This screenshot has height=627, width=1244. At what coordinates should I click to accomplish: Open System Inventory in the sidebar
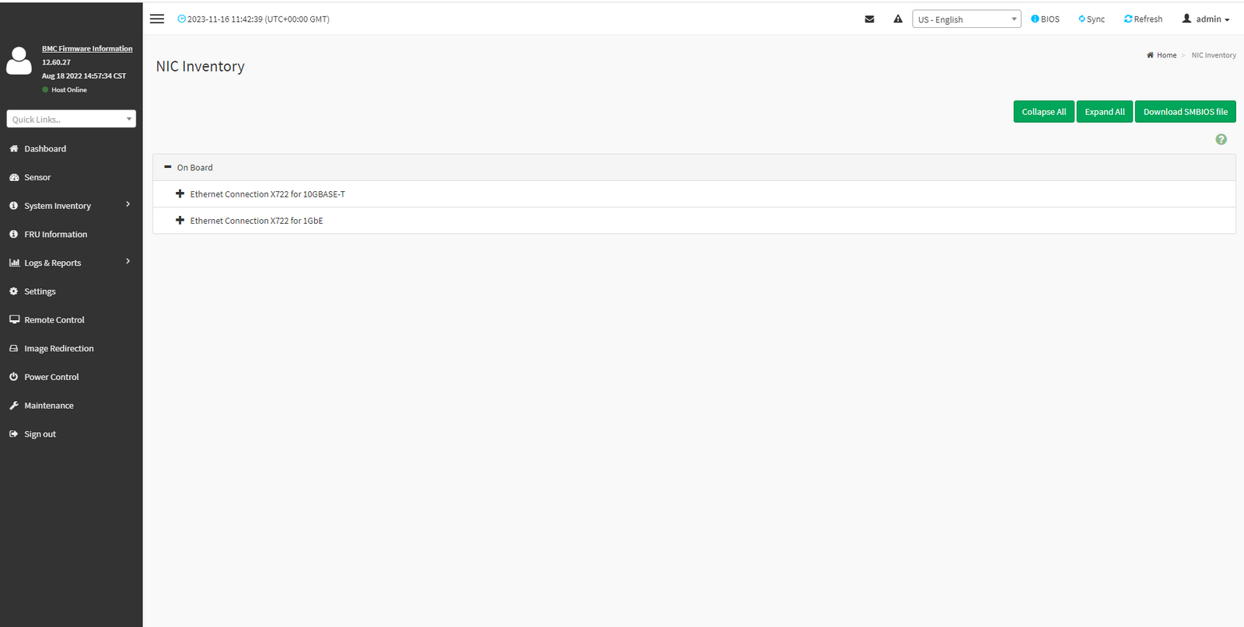click(58, 206)
